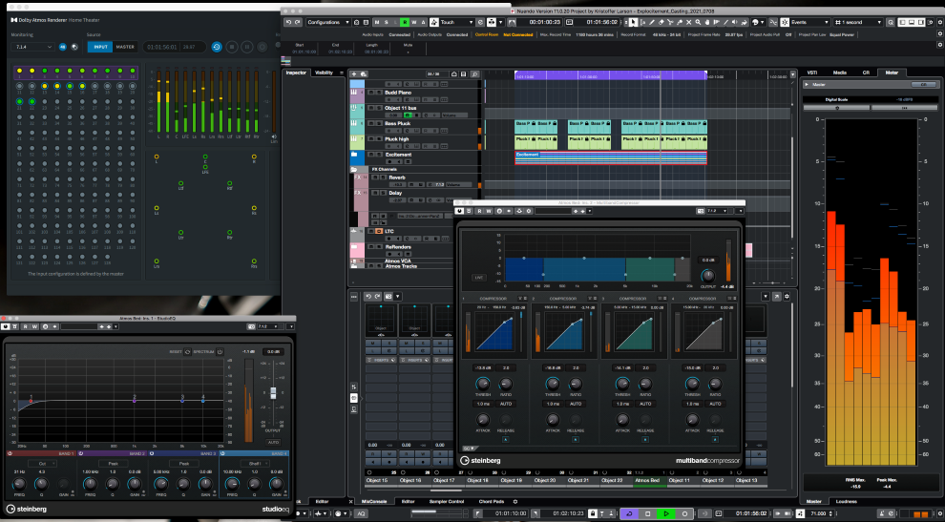Collapse the FX Channels folder
Screen dimensions: 945x522
[x=354, y=169]
